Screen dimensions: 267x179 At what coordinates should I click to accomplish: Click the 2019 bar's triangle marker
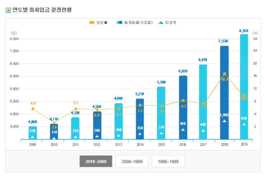(244, 124)
